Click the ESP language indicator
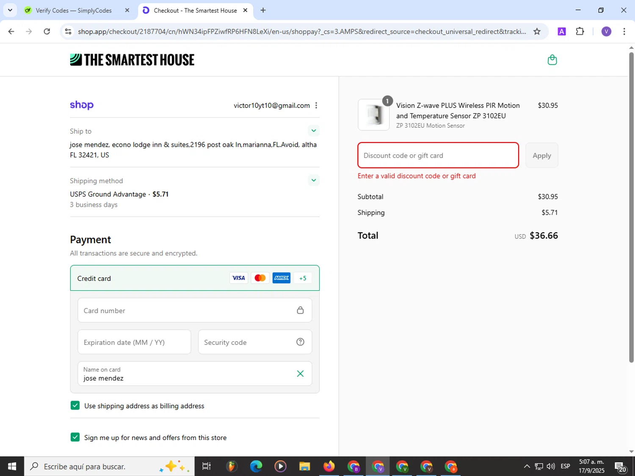 click(x=565, y=466)
